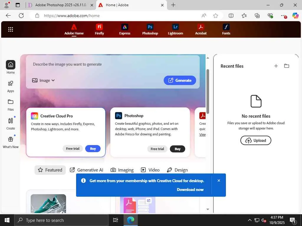
Task: Open Adobe Fonts from the top bar
Action: pos(226,30)
